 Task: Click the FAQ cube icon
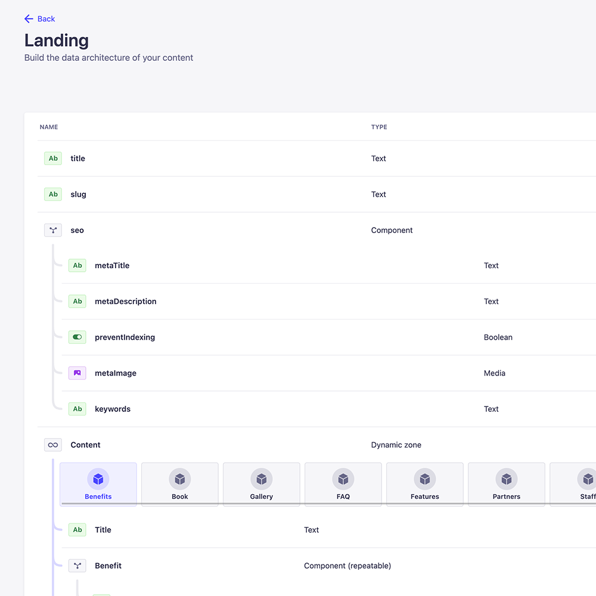pyautogui.click(x=343, y=479)
